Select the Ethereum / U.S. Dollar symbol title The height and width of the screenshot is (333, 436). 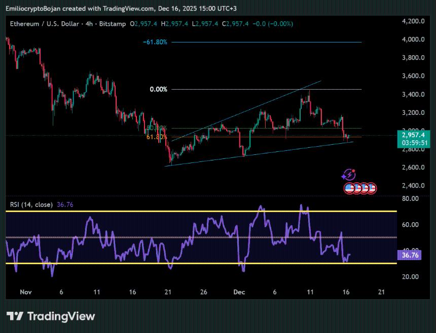[44, 24]
